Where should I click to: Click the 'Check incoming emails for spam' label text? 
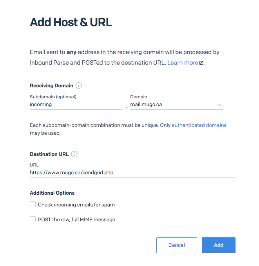[76, 205]
